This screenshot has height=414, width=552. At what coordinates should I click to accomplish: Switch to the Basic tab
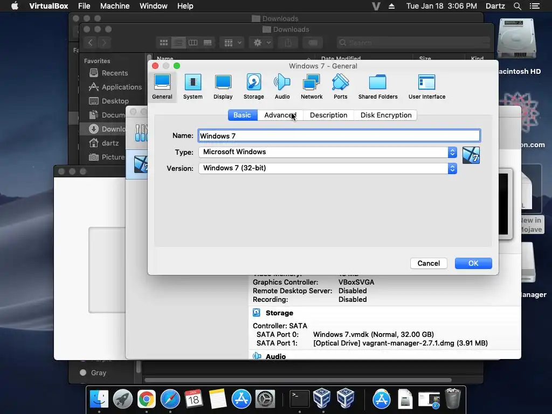(242, 115)
